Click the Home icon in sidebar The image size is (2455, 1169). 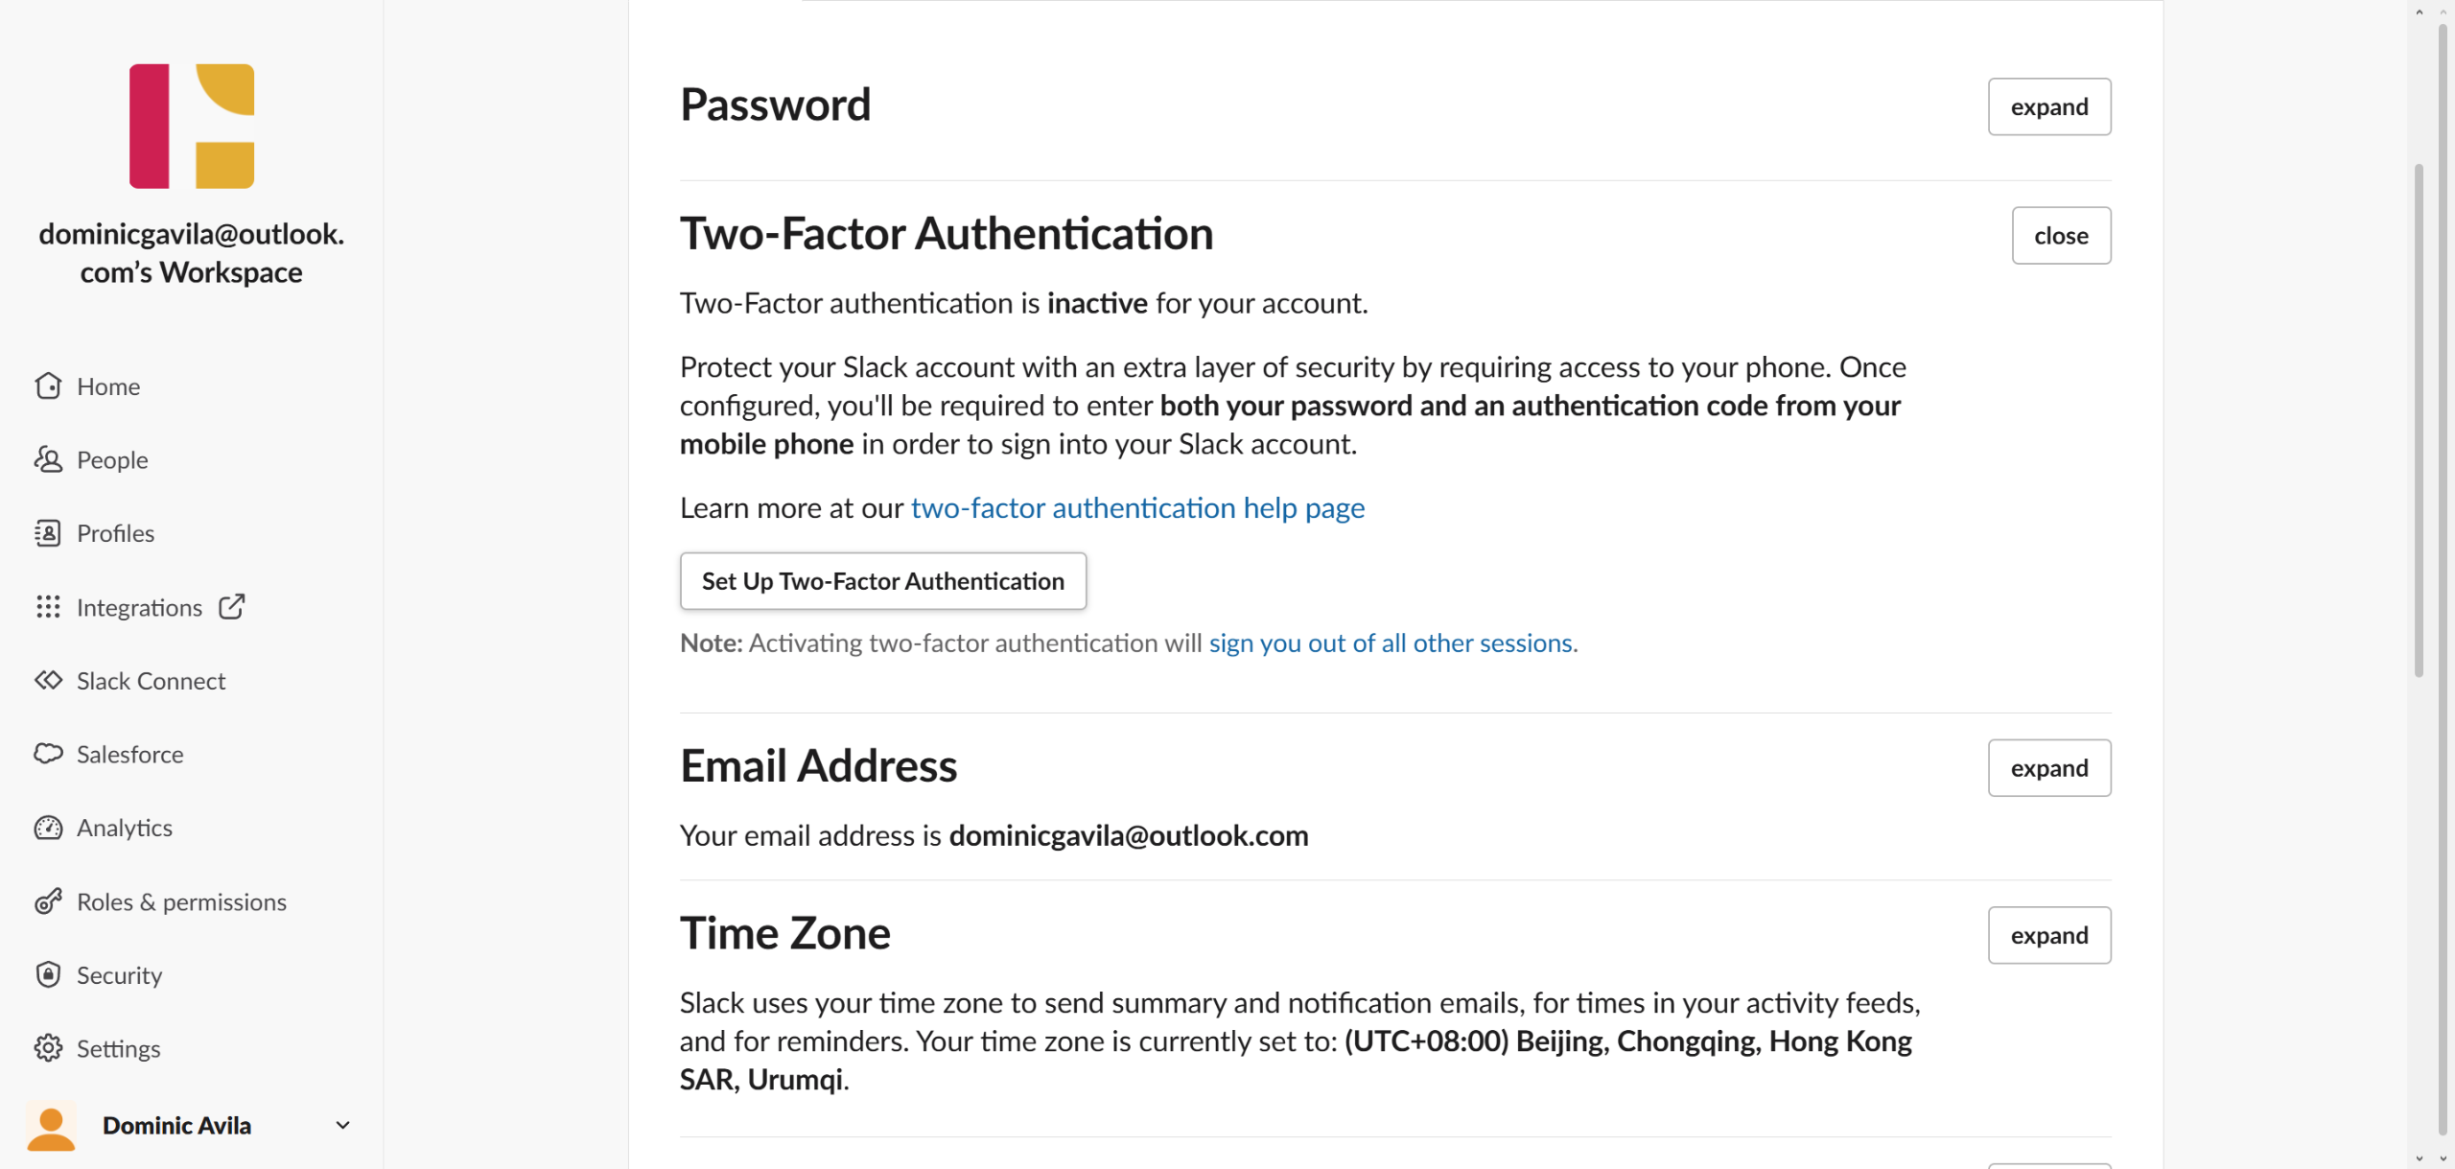click(48, 386)
